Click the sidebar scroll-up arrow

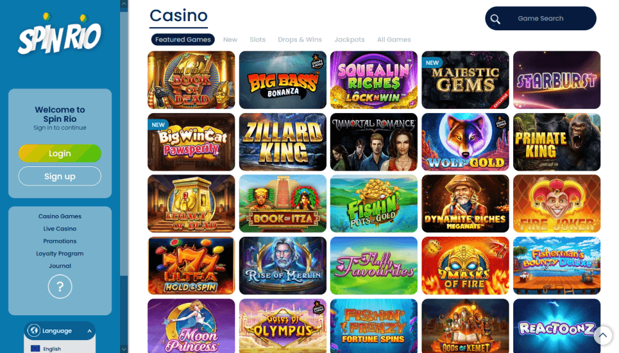point(124,4)
